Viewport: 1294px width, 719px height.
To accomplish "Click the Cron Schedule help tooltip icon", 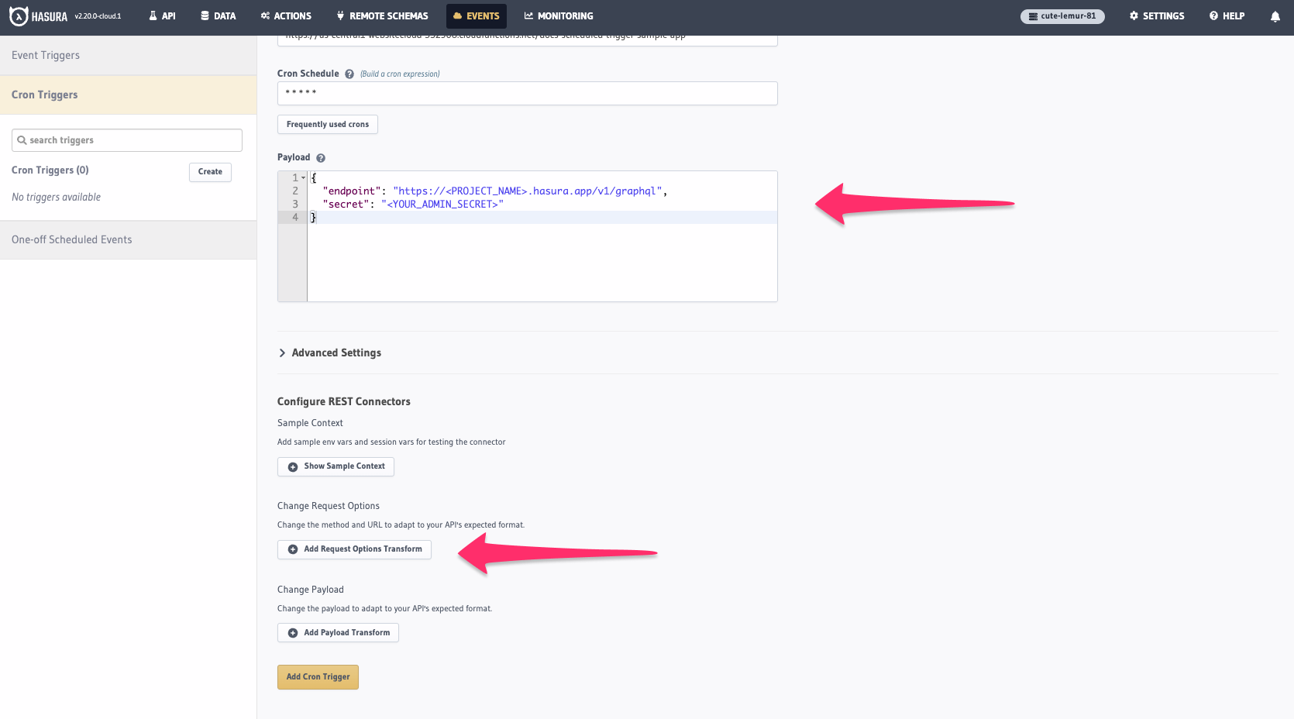I will tap(349, 74).
